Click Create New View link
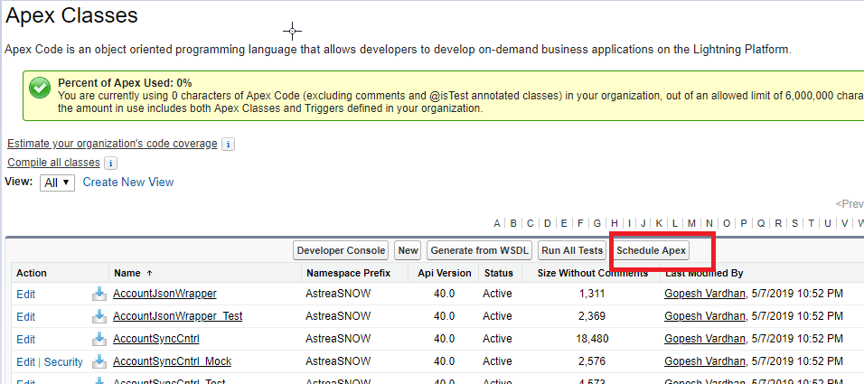 [x=127, y=182]
